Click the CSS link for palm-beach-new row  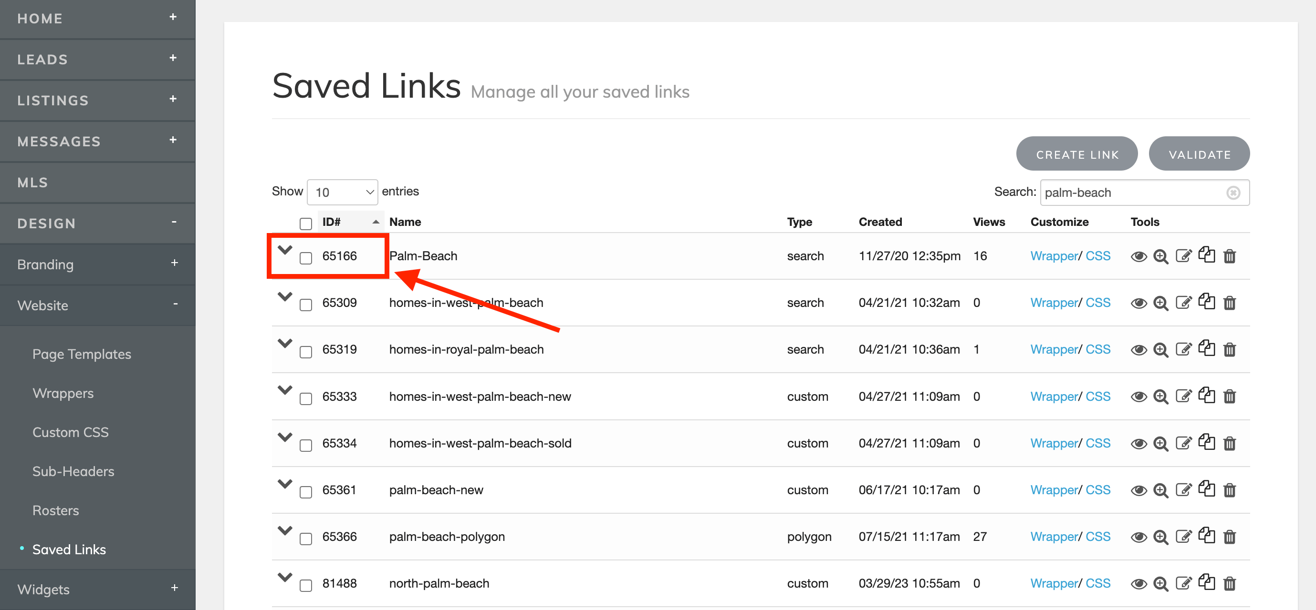tap(1097, 490)
